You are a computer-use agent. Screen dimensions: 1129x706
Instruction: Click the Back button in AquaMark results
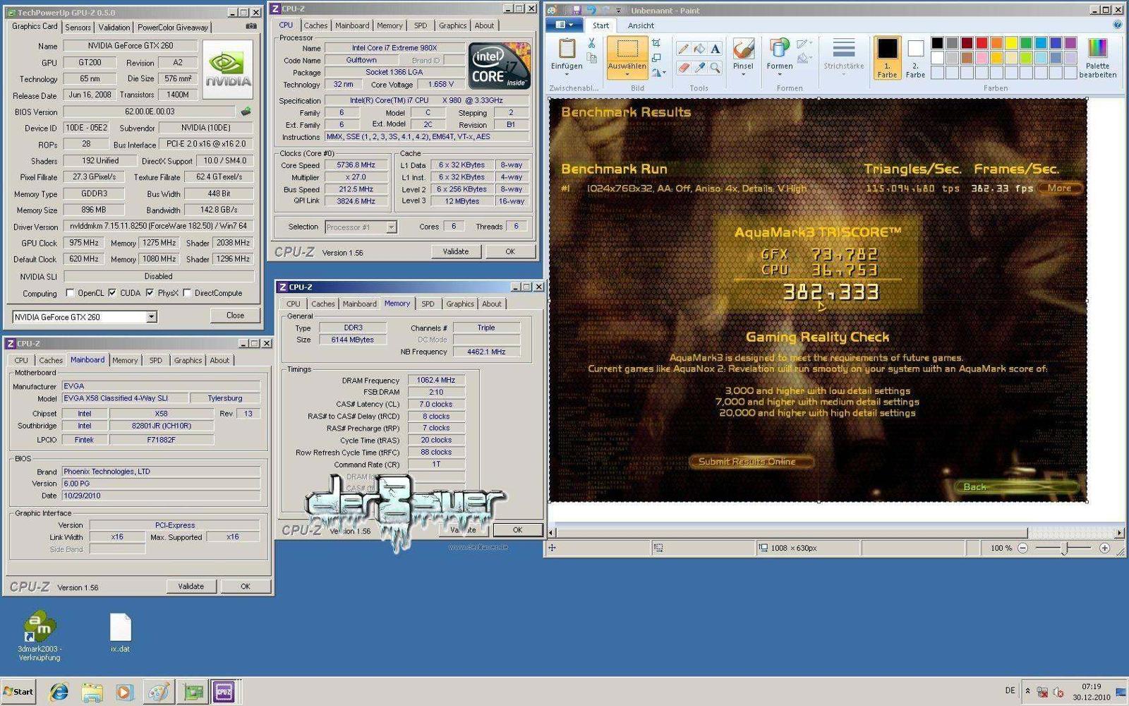1017,487
